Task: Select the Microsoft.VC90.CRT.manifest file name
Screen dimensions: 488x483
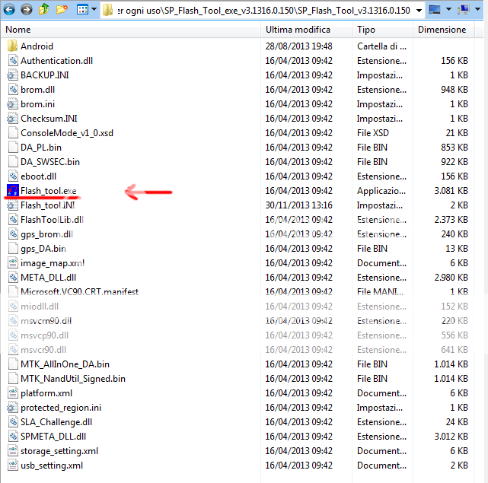Action: tap(80, 292)
